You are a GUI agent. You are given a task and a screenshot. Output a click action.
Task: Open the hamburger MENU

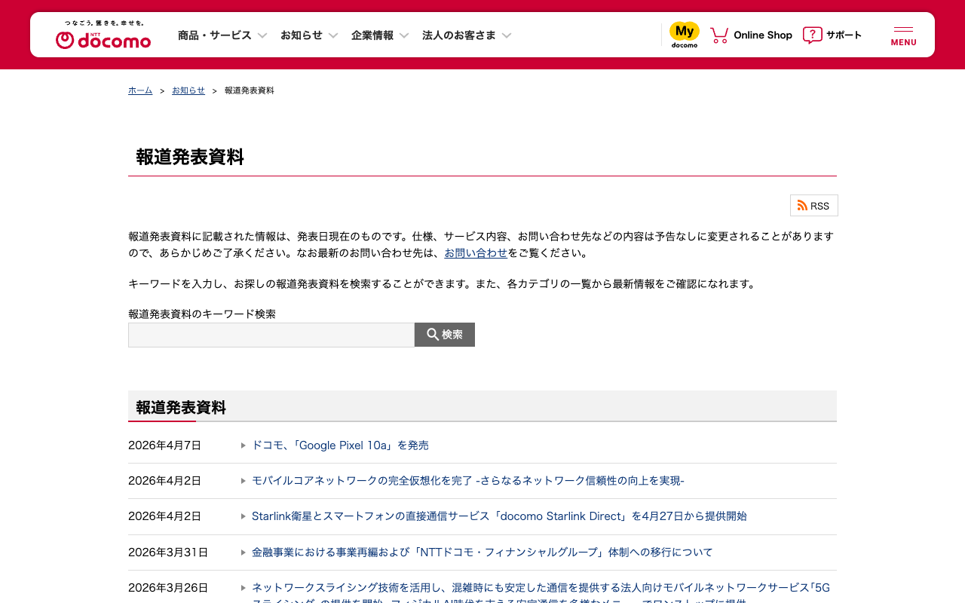point(903,35)
